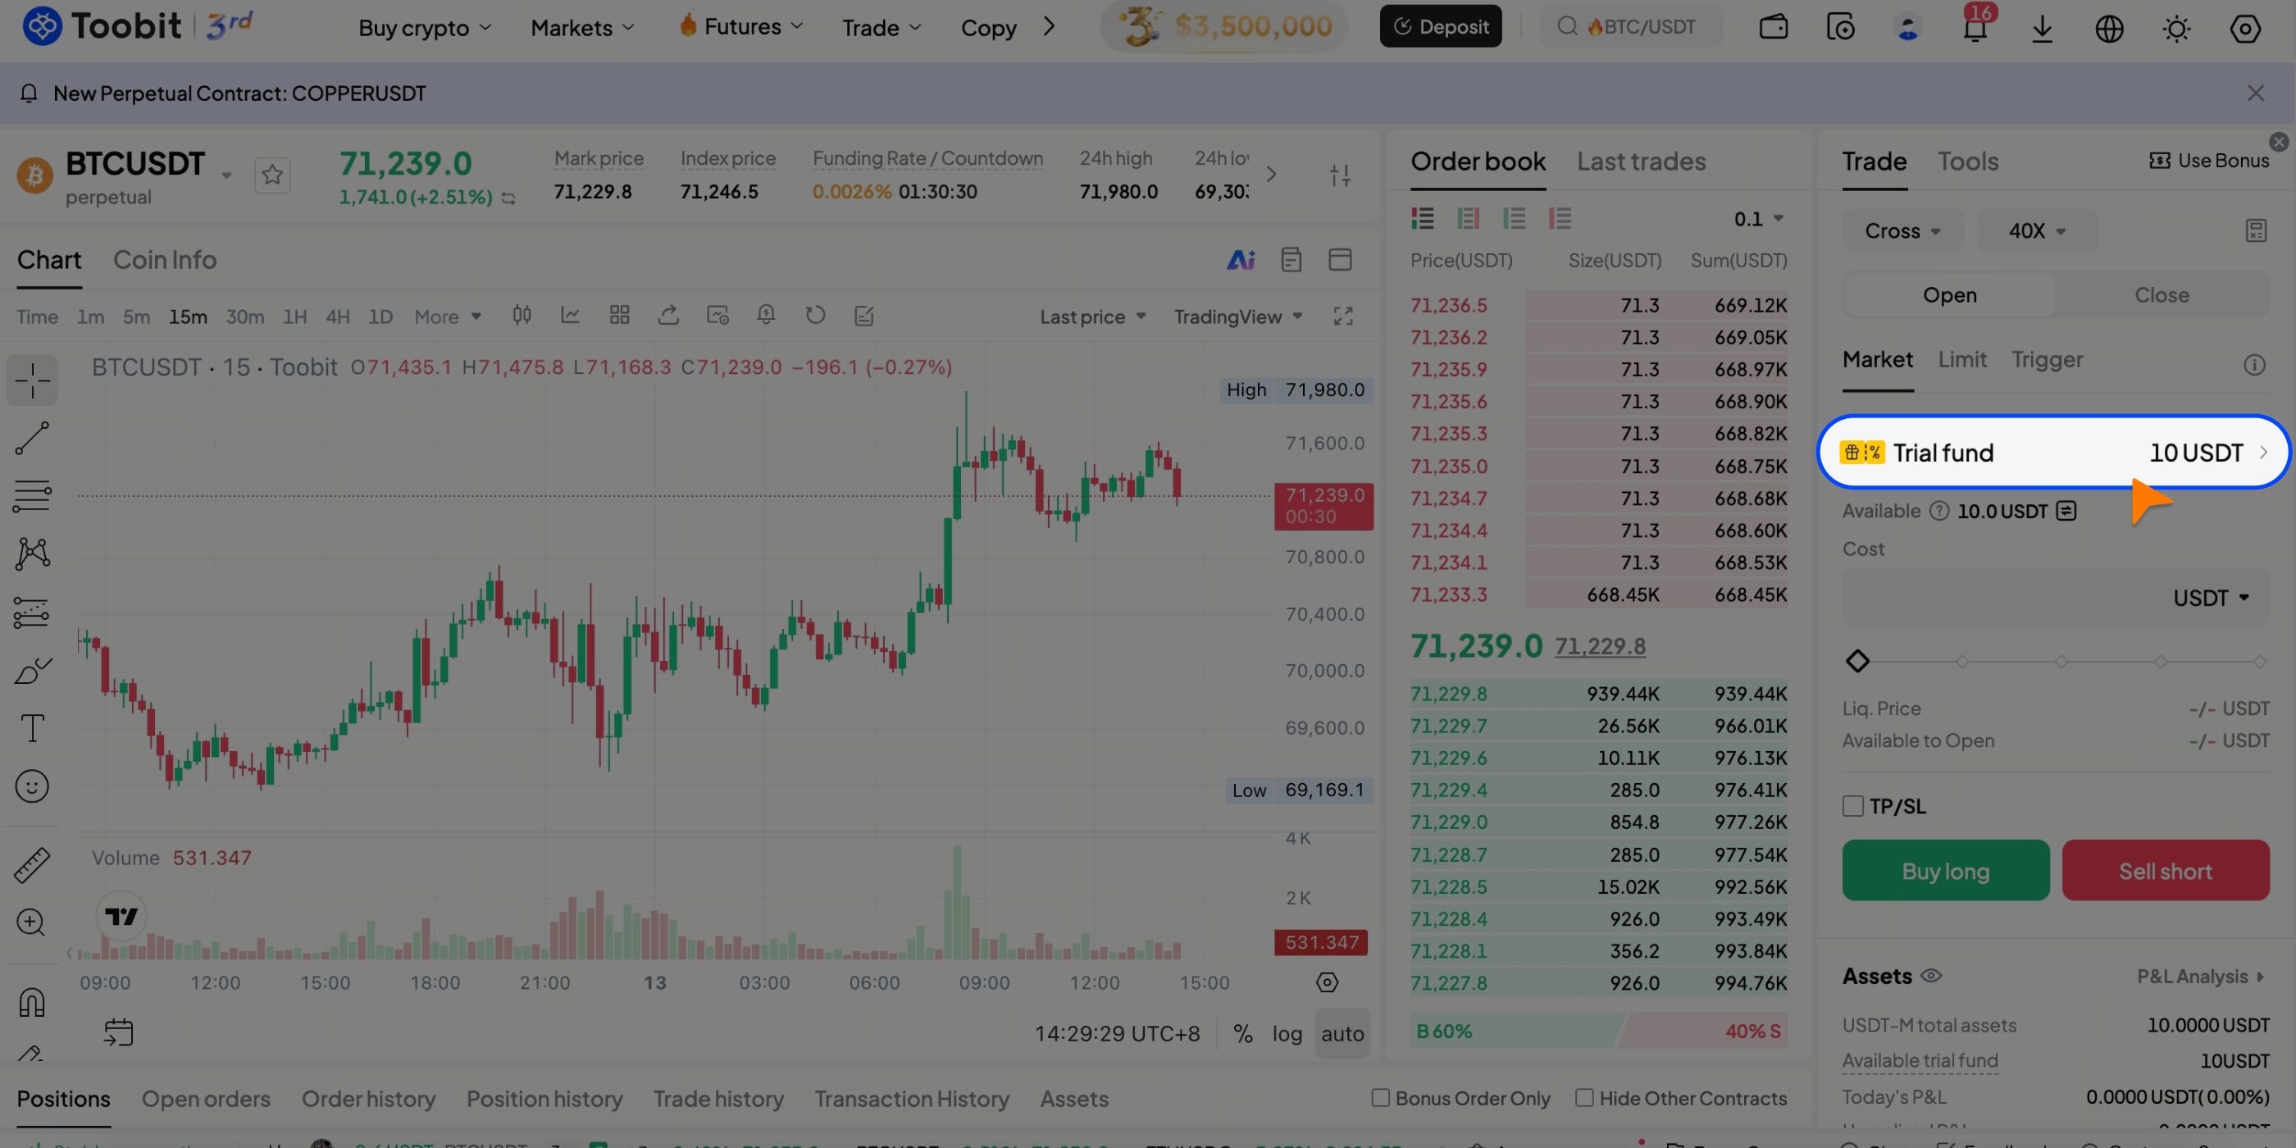This screenshot has height=1148, width=2296.
Task: Open the Order history tab
Action: pyautogui.click(x=368, y=1098)
